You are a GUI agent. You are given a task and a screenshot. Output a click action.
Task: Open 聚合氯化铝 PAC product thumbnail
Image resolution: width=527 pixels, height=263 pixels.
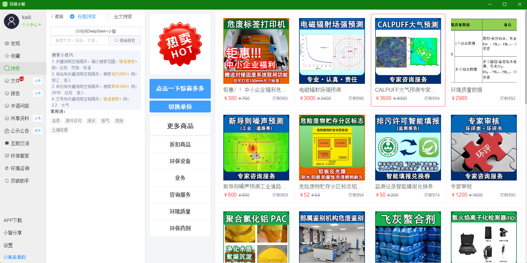point(256,237)
